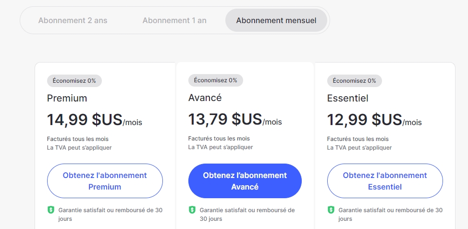Click "Facturés tous les mois" under Essentiel price
This screenshot has width=468, height=229.
(x=358, y=139)
